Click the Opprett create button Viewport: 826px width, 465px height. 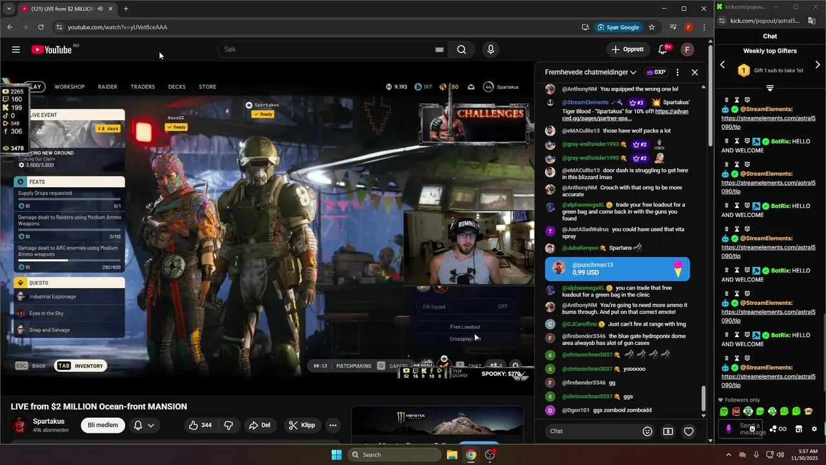(628, 50)
